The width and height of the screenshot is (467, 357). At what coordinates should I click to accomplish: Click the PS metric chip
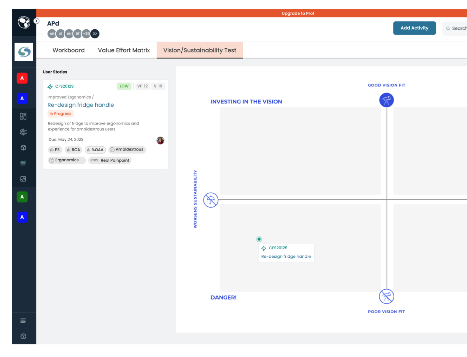(x=55, y=150)
